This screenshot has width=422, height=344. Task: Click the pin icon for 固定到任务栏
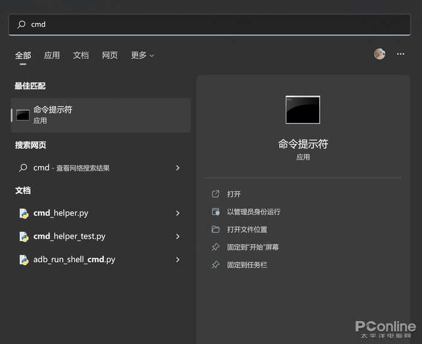pyautogui.click(x=216, y=265)
